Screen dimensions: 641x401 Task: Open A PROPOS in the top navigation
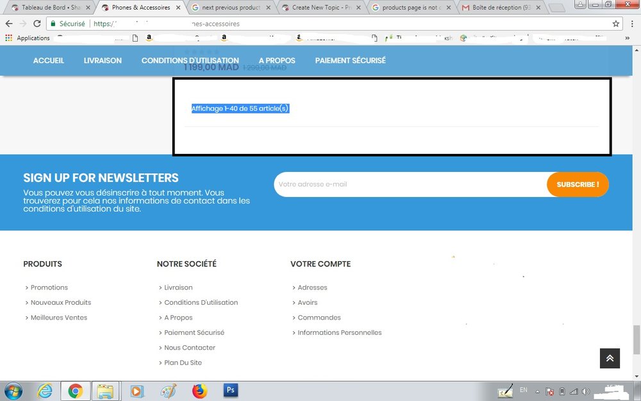[277, 60]
